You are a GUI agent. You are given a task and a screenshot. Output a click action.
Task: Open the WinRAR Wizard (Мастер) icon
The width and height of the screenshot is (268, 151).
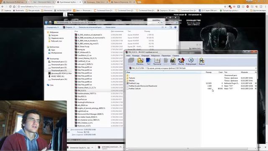181,61
